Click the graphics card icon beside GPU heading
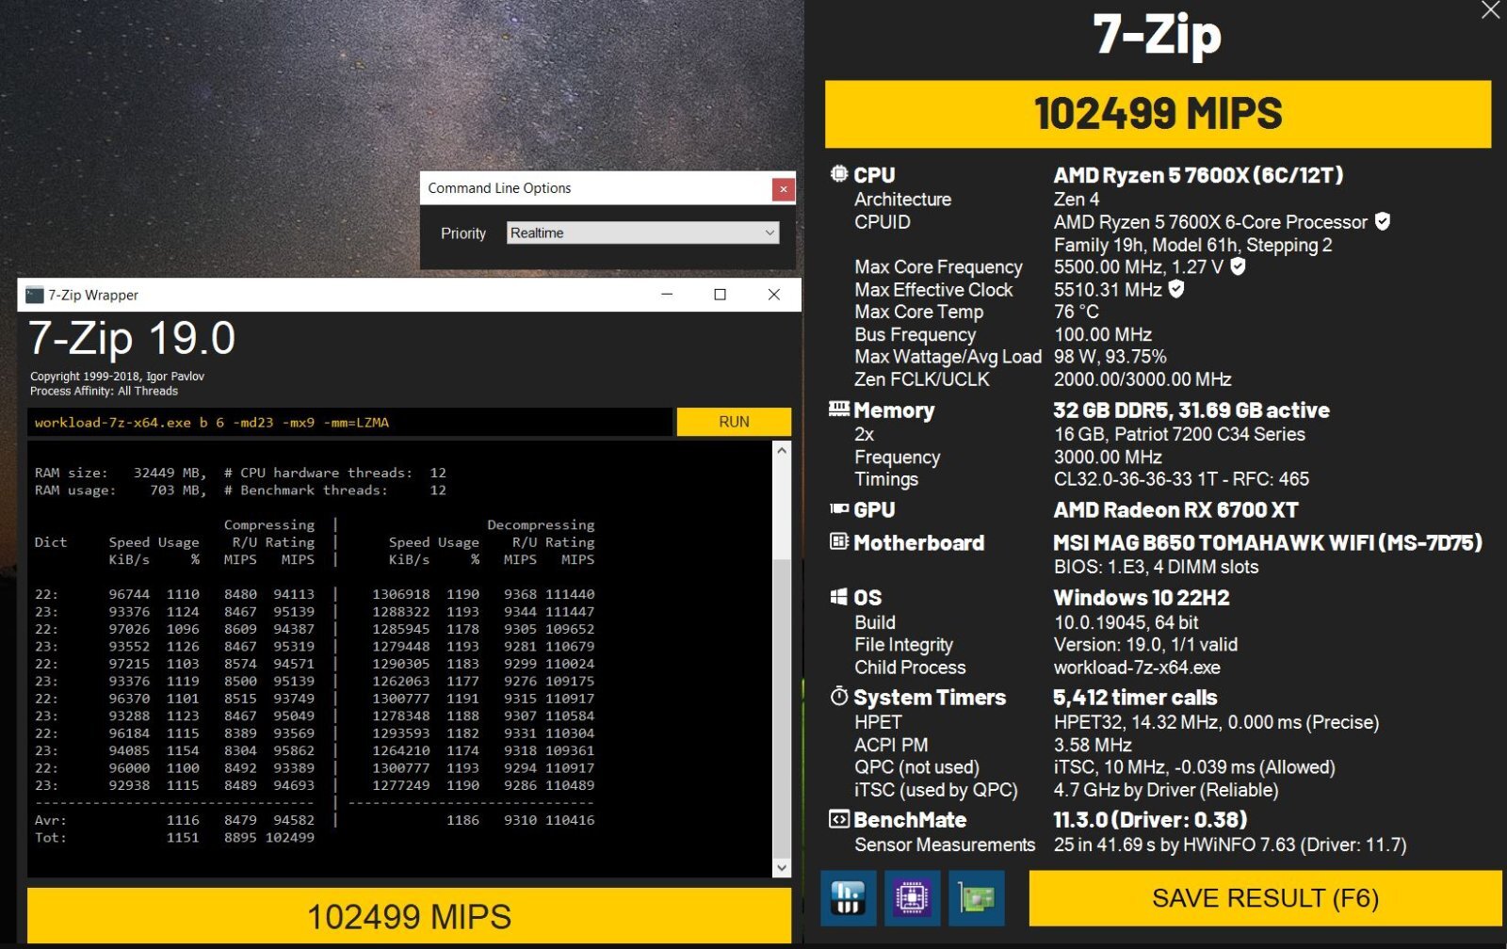 coord(838,508)
